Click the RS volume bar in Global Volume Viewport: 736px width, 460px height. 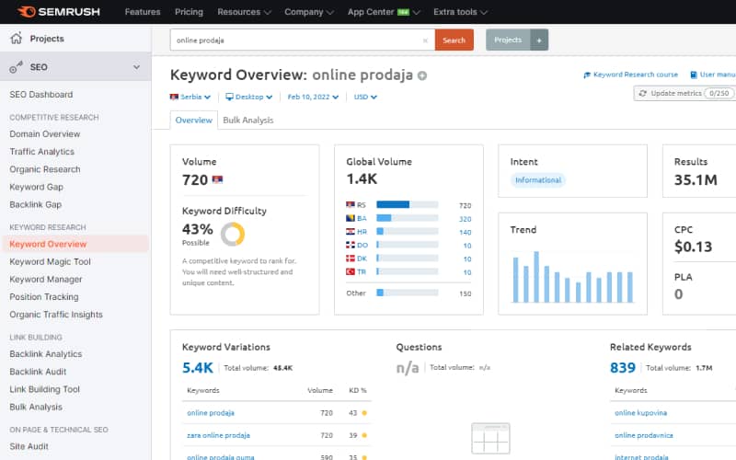coord(408,204)
